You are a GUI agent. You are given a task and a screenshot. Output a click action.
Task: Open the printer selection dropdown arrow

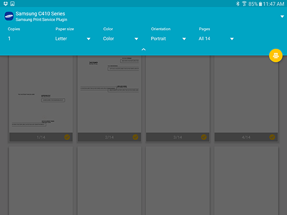(282, 17)
